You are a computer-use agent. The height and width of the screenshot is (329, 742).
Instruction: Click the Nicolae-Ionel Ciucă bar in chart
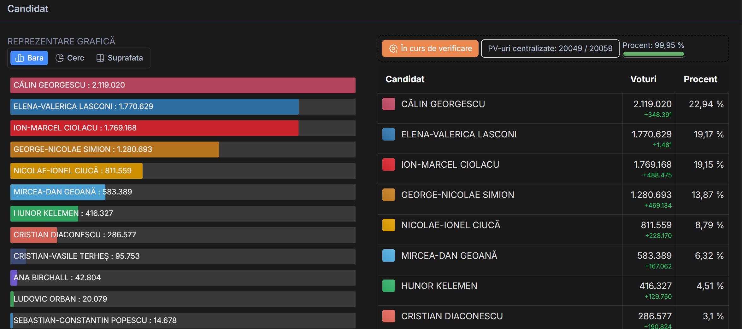76,171
